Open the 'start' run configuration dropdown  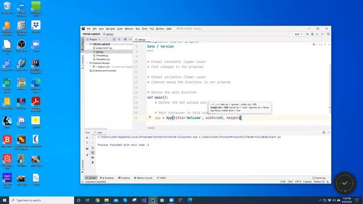297,34
